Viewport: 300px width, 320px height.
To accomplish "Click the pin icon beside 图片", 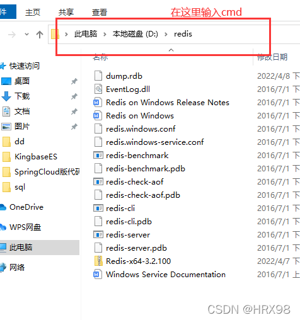I will click(74, 127).
